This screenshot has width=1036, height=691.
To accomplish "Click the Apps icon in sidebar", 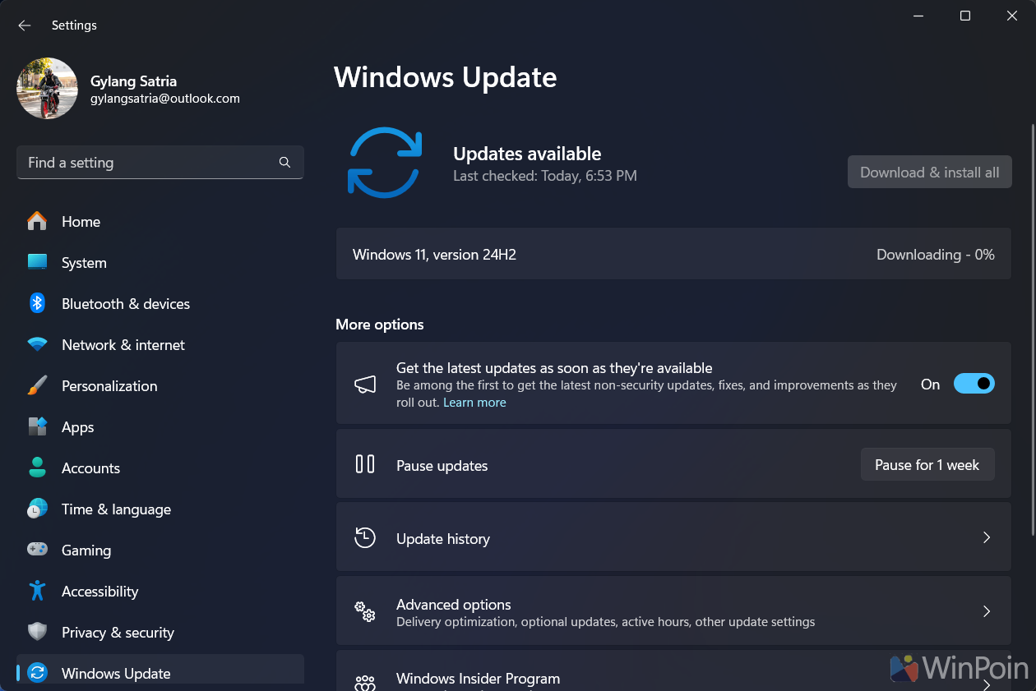I will (x=37, y=426).
